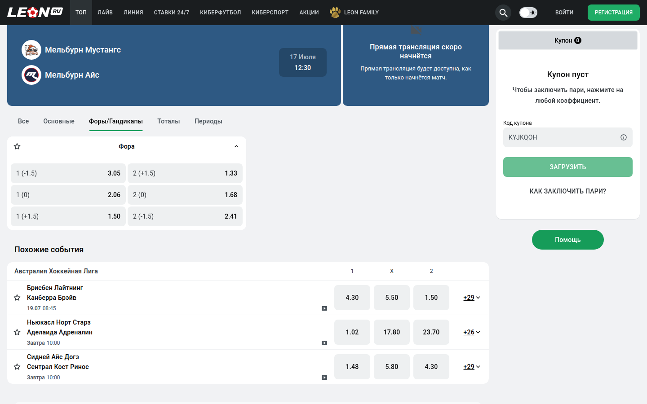
Task: Bet on Сидней Айс Догз win at 1.48
Action: [x=352, y=367]
